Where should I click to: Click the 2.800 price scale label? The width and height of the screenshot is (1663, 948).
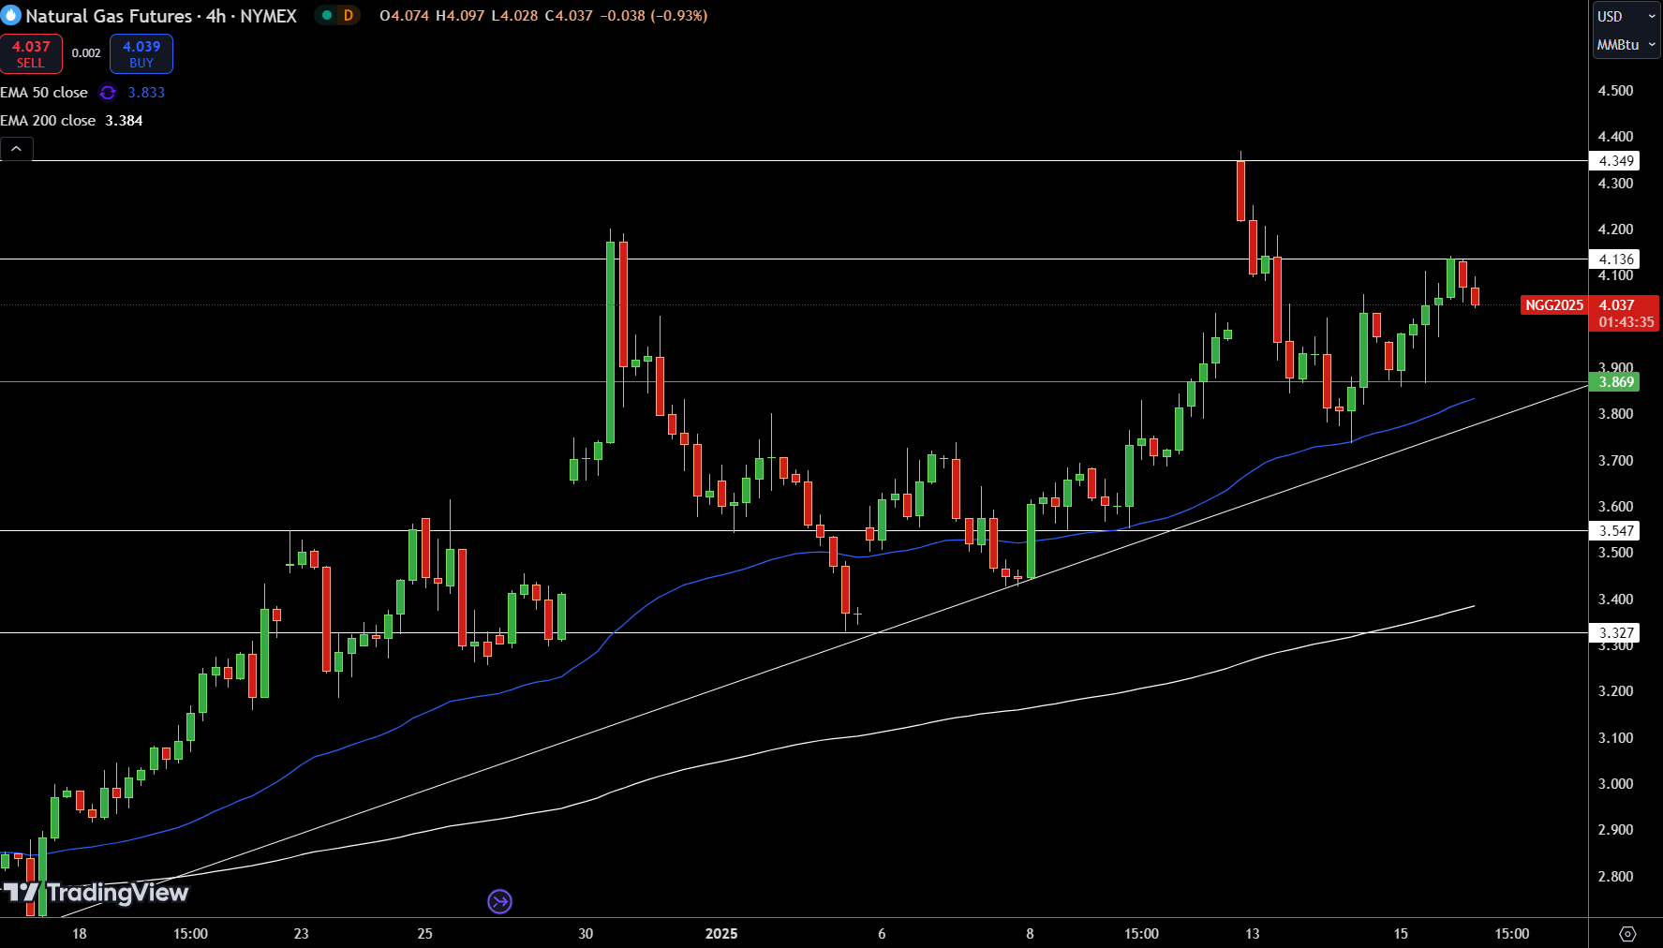[1615, 877]
